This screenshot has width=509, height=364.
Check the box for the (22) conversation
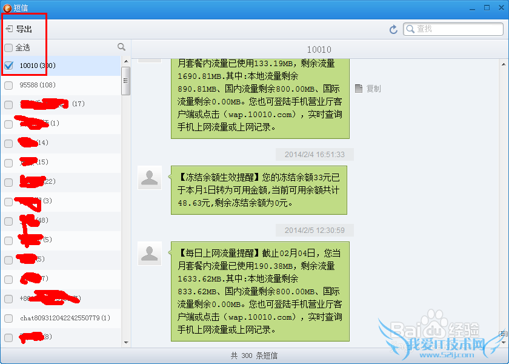click(8, 183)
